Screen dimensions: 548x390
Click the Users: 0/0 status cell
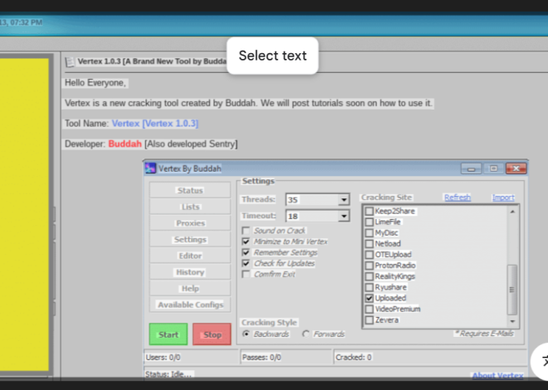[x=191, y=357]
